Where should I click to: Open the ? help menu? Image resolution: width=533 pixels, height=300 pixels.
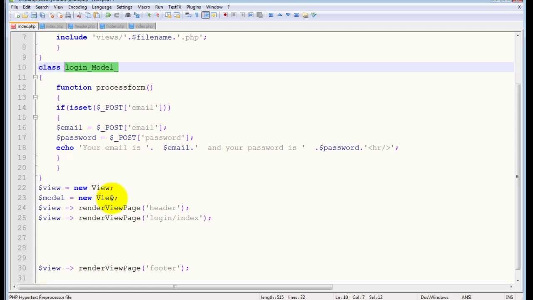point(229,7)
